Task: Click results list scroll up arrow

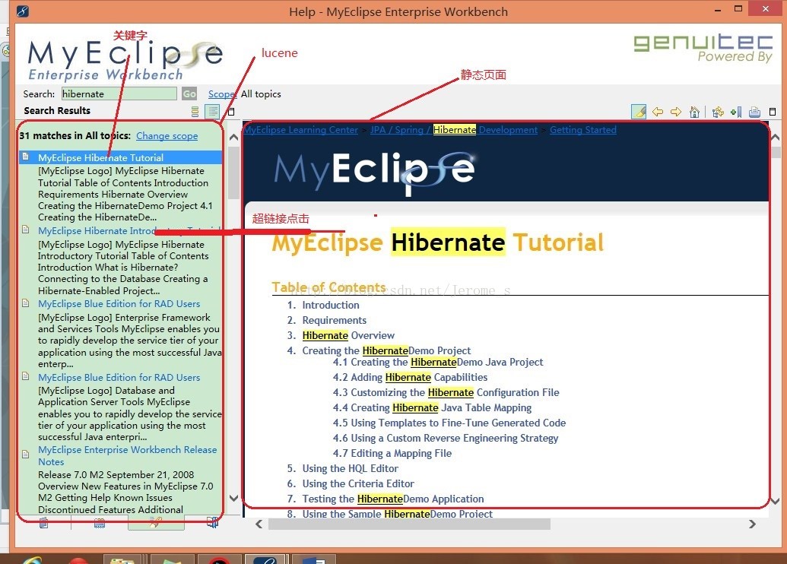Action: point(233,137)
